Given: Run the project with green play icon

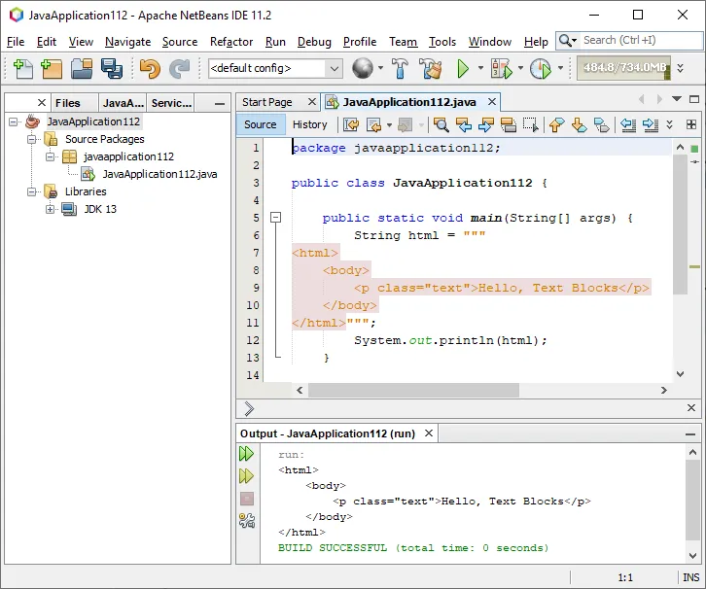Looking at the screenshot, I should click(464, 68).
